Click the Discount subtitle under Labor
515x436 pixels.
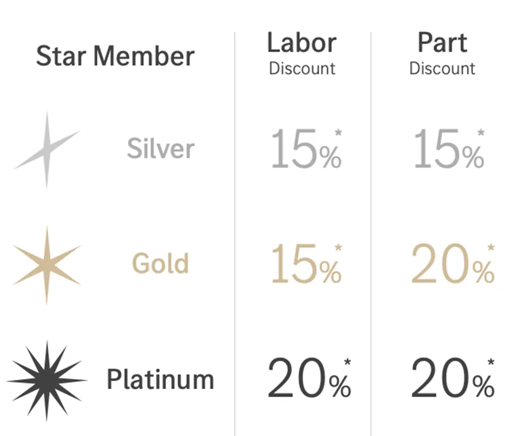(302, 69)
